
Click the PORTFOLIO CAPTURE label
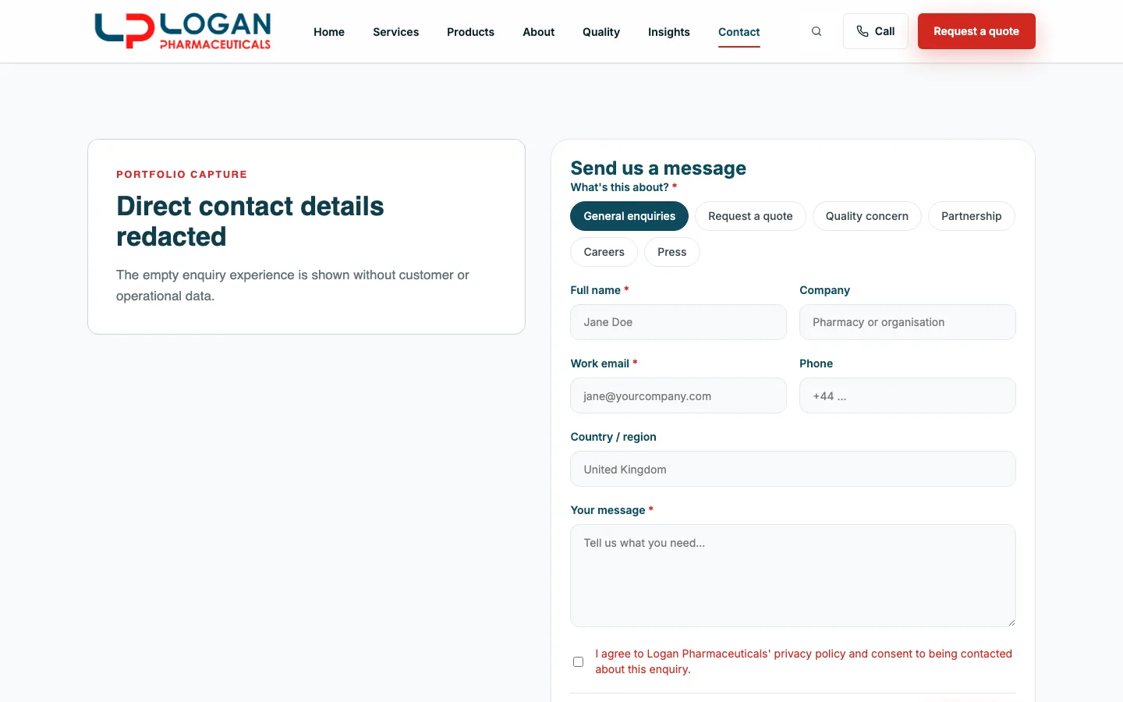click(x=182, y=175)
